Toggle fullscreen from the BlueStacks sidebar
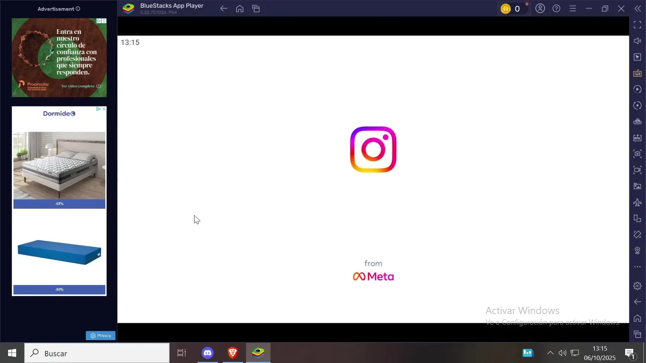Screen dimensions: 646x363 [x=637, y=25]
